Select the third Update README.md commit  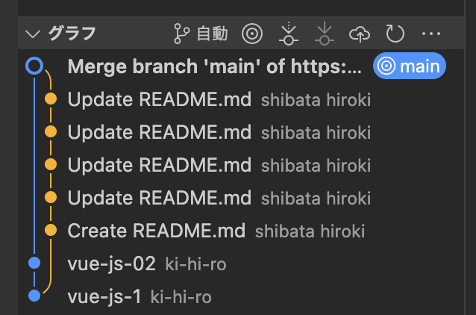click(241, 165)
